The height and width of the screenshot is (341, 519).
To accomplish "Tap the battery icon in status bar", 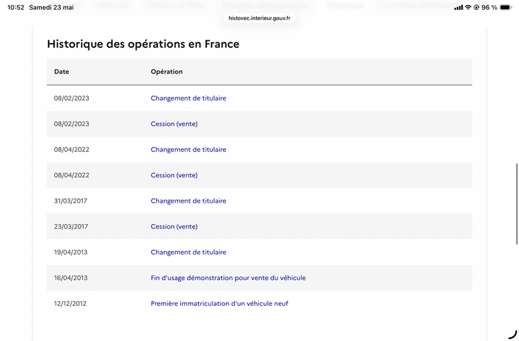I will click(x=505, y=7).
